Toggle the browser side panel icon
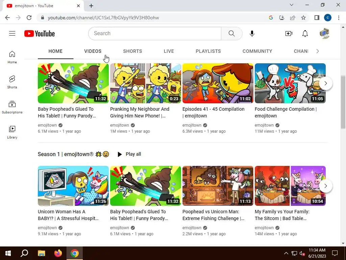 (317, 18)
